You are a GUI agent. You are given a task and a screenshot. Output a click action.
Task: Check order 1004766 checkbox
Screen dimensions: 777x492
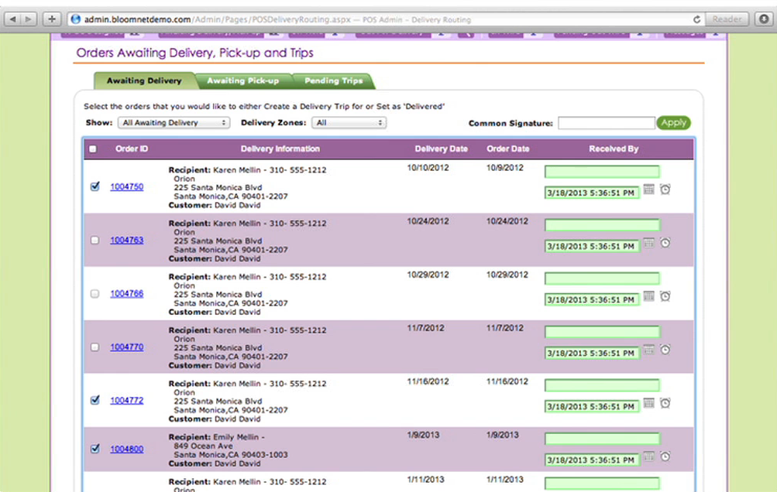click(95, 293)
